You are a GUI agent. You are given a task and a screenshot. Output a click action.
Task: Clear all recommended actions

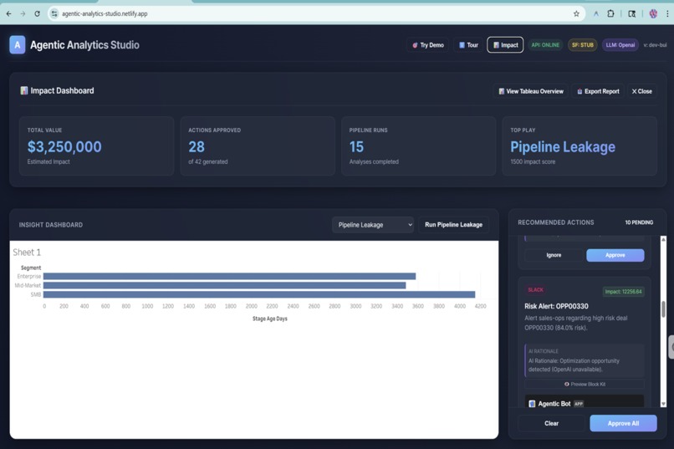point(552,423)
